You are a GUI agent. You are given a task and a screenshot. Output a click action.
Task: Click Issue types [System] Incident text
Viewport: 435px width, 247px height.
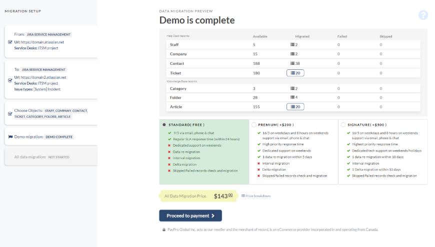click(37, 89)
